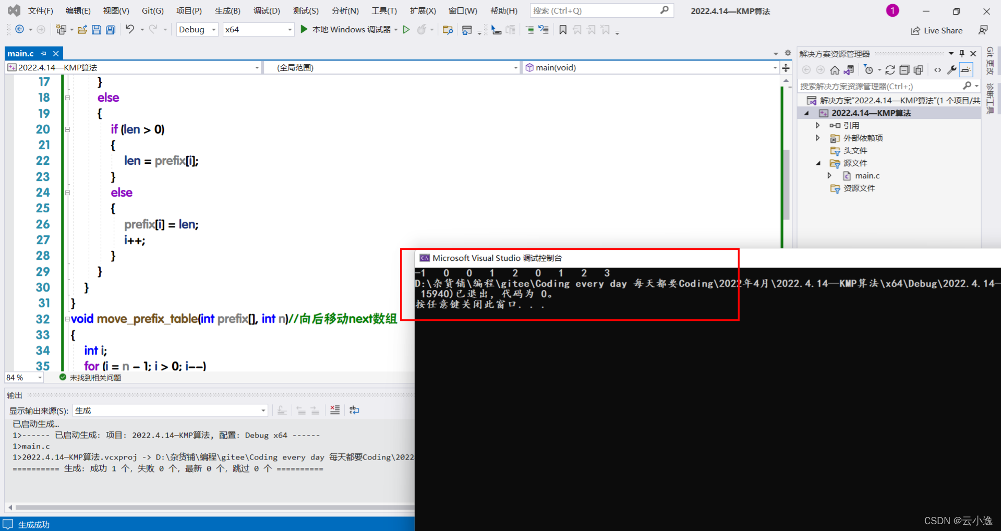Click the clear all output icon
The height and width of the screenshot is (531, 1001).
[335, 410]
